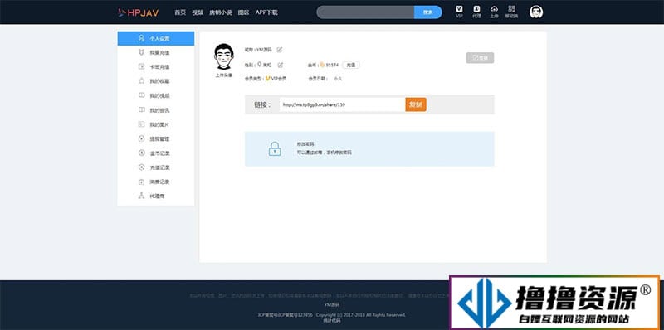Open 金币记录 in the sidebar
664x330 pixels.
pos(156,153)
